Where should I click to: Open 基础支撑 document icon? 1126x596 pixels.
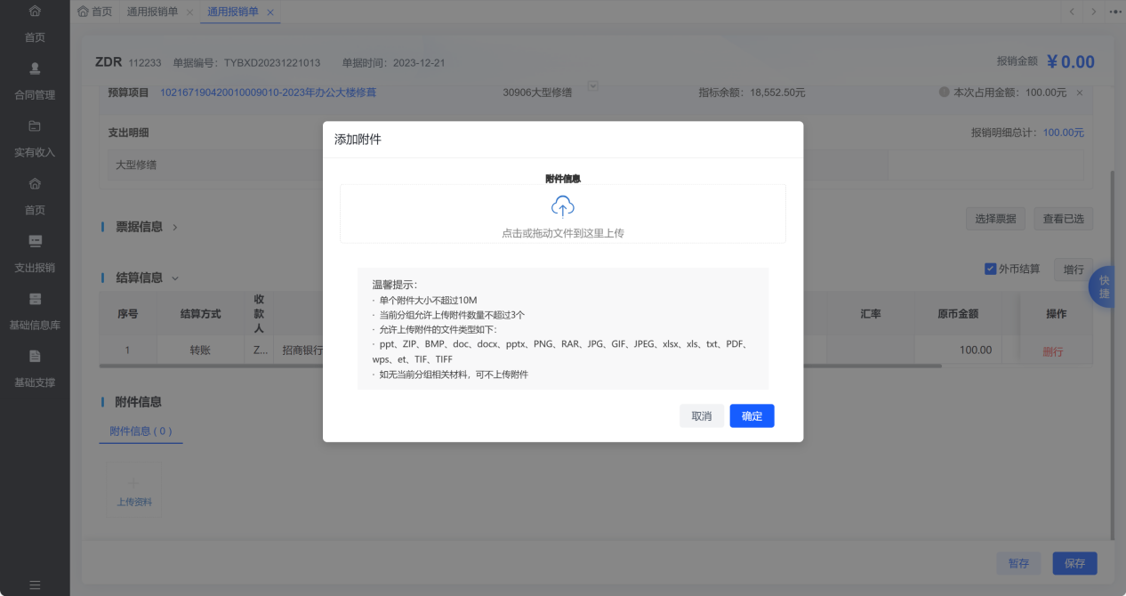[35, 357]
